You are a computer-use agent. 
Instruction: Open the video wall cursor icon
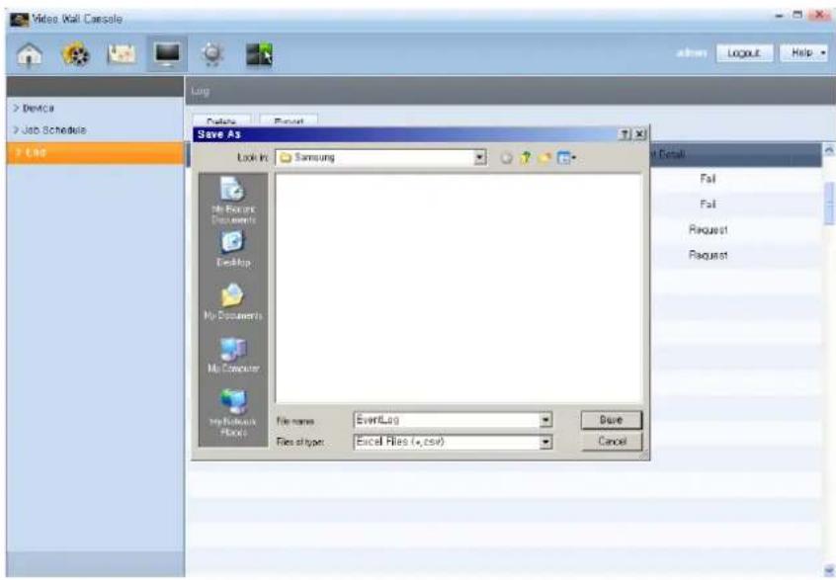pos(259,54)
